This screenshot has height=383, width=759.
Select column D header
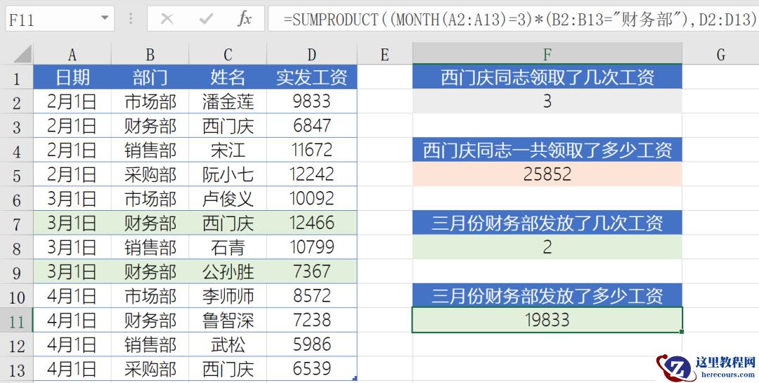click(312, 54)
